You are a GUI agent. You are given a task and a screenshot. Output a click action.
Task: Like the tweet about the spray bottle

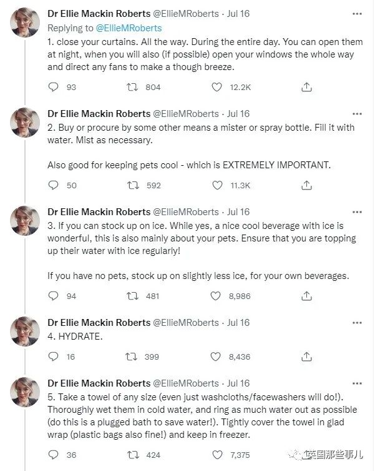217,185
